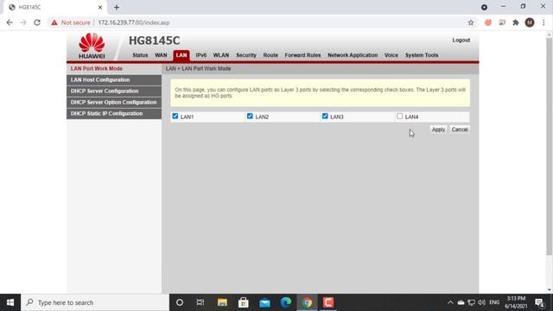Go to the WLAN tab
The height and width of the screenshot is (311, 553).
221,55
